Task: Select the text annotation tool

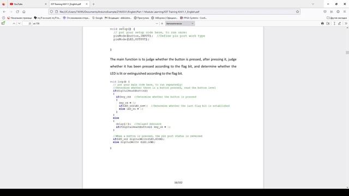Action: (x=334, y=23)
